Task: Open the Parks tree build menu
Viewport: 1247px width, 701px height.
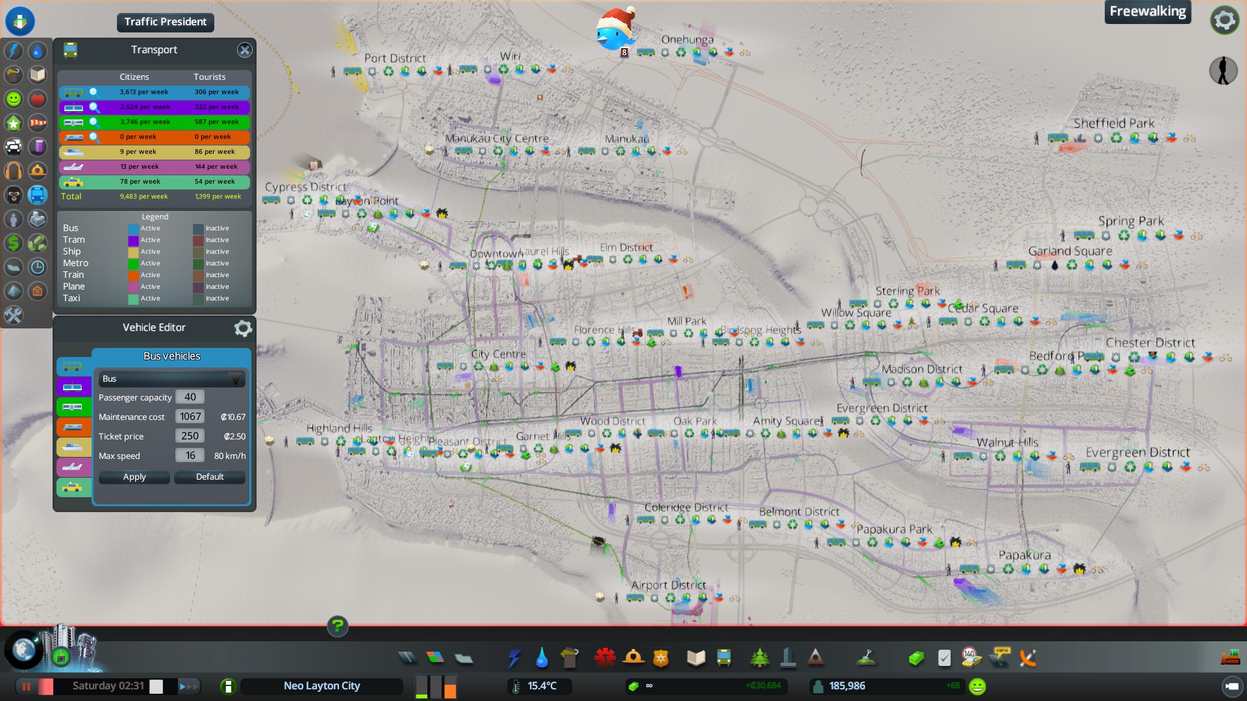Action: (x=759, y=658)
